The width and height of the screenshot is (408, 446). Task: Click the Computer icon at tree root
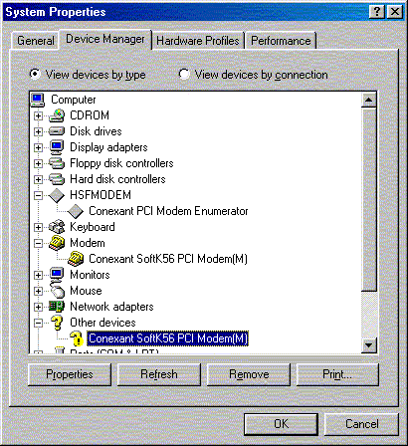coord(38,100)
